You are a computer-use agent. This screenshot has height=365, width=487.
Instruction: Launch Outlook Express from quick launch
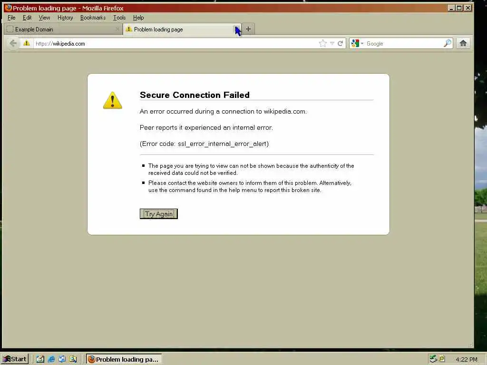(62, 359)
